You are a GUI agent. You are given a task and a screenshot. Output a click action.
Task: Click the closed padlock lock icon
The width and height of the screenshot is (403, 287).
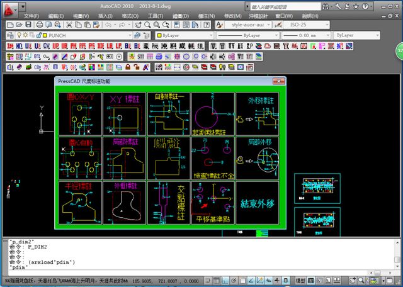[x=128, y=67]
